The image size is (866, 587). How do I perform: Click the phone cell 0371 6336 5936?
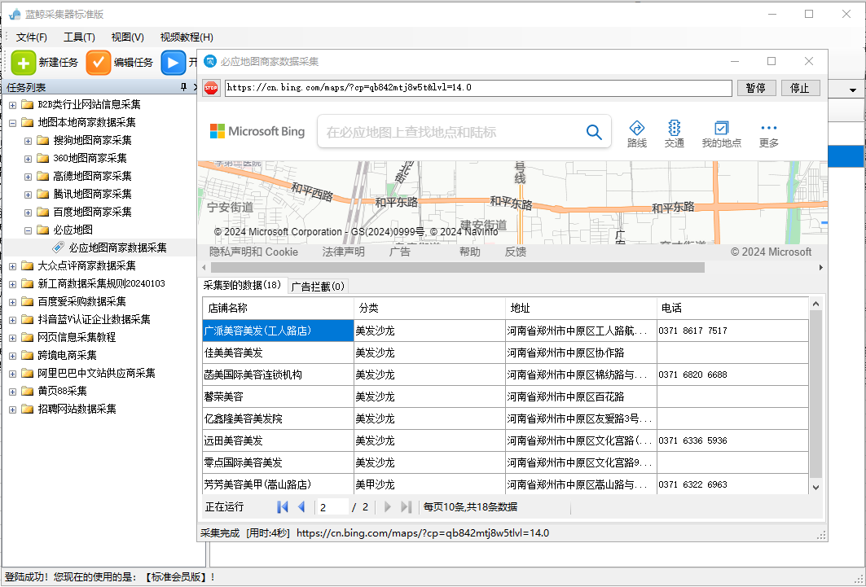pos(733,440)
